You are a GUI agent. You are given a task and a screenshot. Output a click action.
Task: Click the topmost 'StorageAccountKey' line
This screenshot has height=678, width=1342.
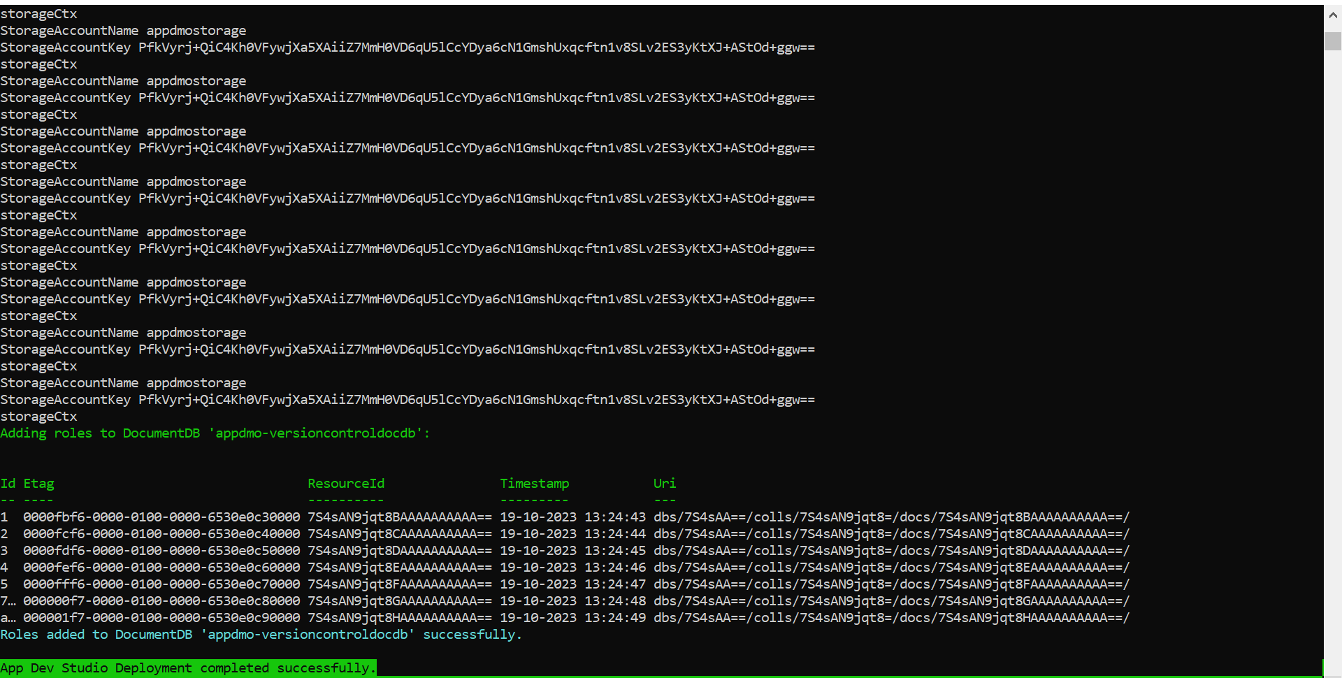tap(407, 48)
